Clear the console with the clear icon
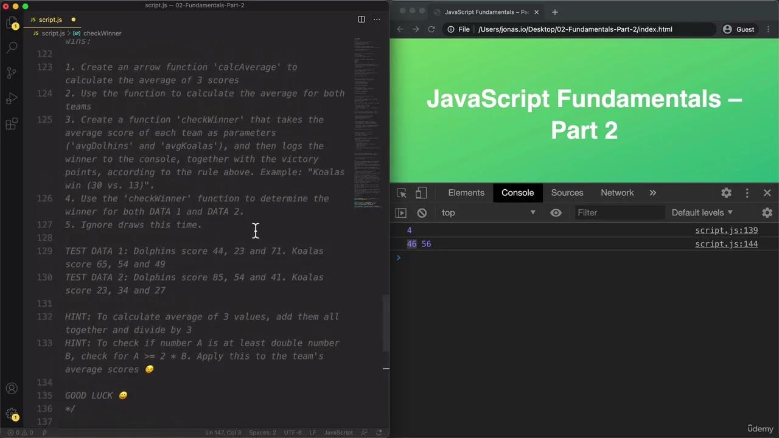779x438 pixels. point(422,213)
